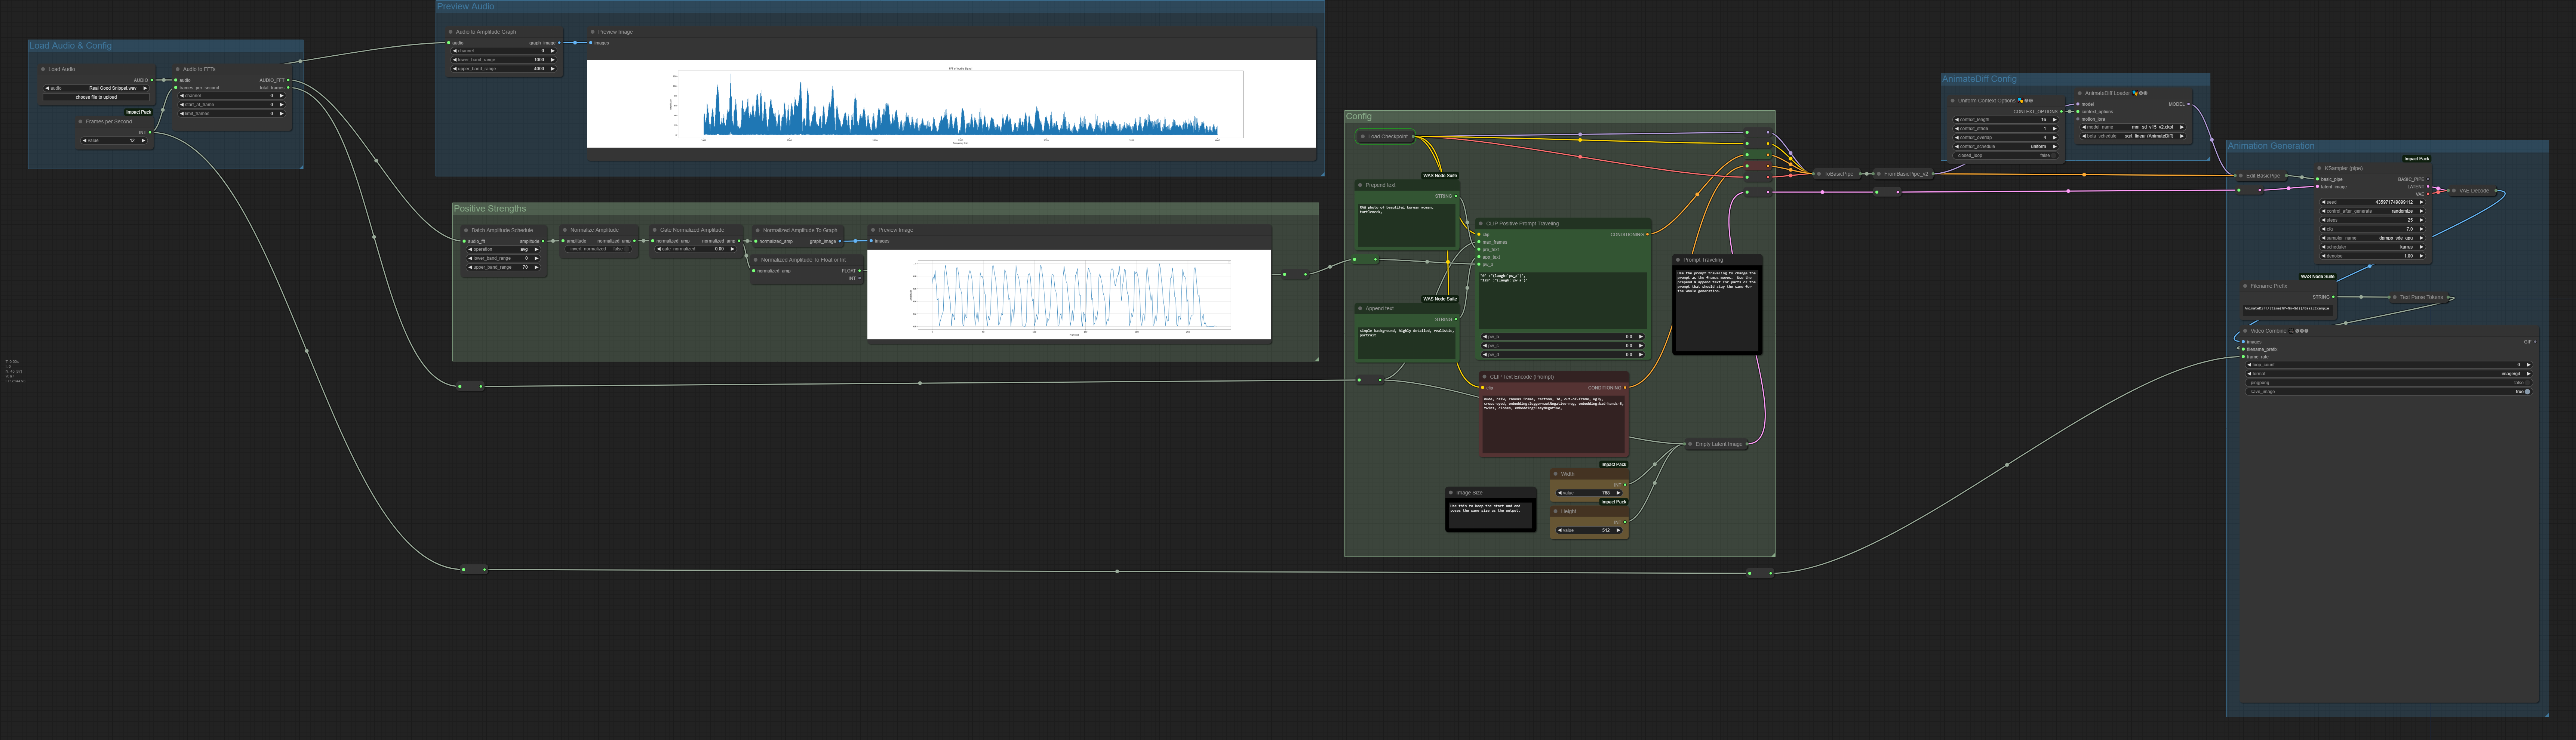2576x740 pixels.
Task: Collapse the Normalized Amplitude To Float or Int dot
Action: coord(756,260)
